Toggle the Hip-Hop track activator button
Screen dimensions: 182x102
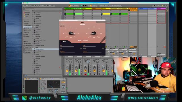point(76,71)
